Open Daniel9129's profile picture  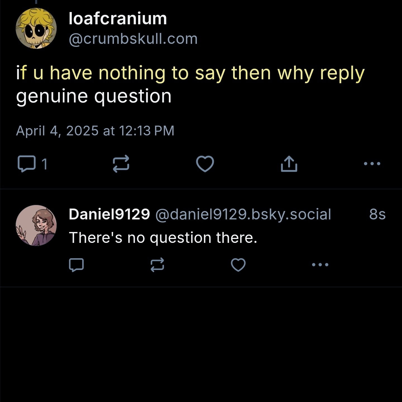click(x=36, y=226)
